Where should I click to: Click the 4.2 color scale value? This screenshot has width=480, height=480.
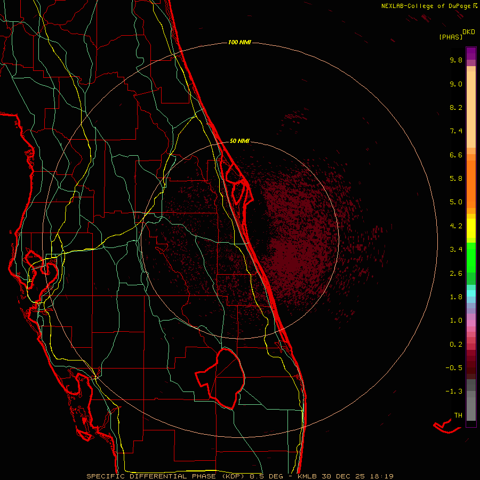click(456, 226)
